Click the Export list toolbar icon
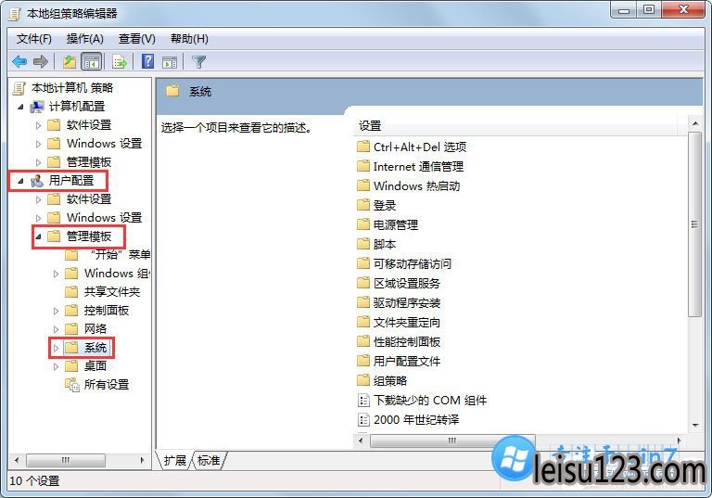The width and height of the screenshot is (712, 498). [120, 61]
